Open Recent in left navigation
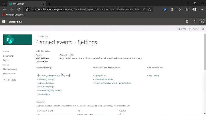Image resolution: width=206 pixels, height=115 pixels. click(6, 65)
